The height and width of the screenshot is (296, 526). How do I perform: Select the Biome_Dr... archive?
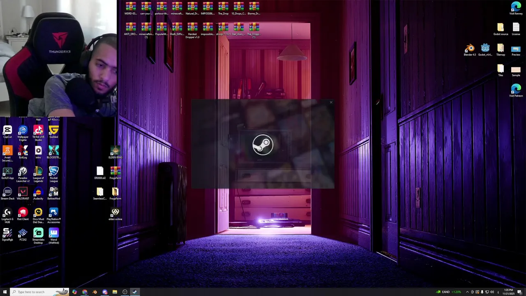tap(254, 9)
